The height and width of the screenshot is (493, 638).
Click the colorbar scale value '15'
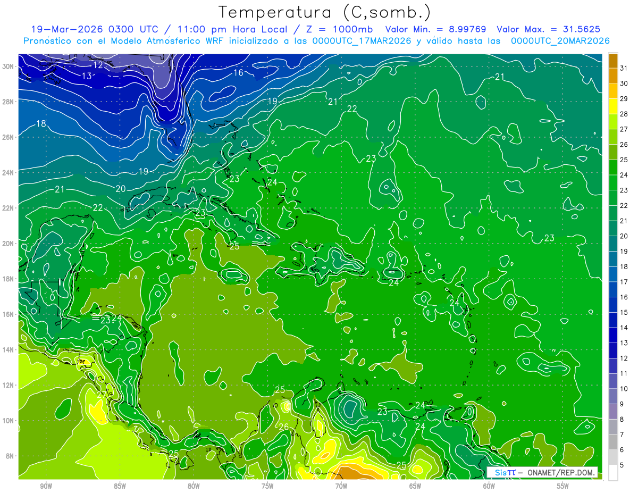(624, 312)
